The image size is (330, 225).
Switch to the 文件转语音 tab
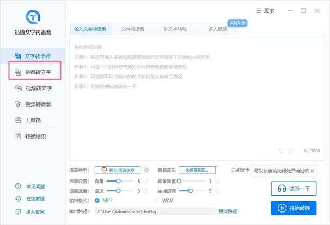tap(132, 29)
